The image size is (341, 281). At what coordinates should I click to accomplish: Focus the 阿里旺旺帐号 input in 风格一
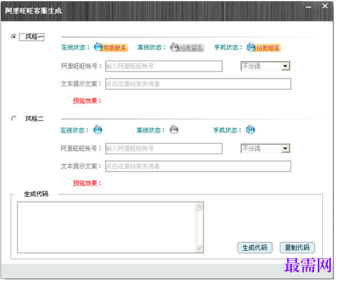pyautogui.click(x=164, y=66)
